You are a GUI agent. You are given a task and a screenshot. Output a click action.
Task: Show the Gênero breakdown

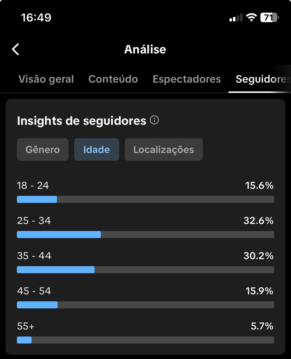click(x=43, y=149)
